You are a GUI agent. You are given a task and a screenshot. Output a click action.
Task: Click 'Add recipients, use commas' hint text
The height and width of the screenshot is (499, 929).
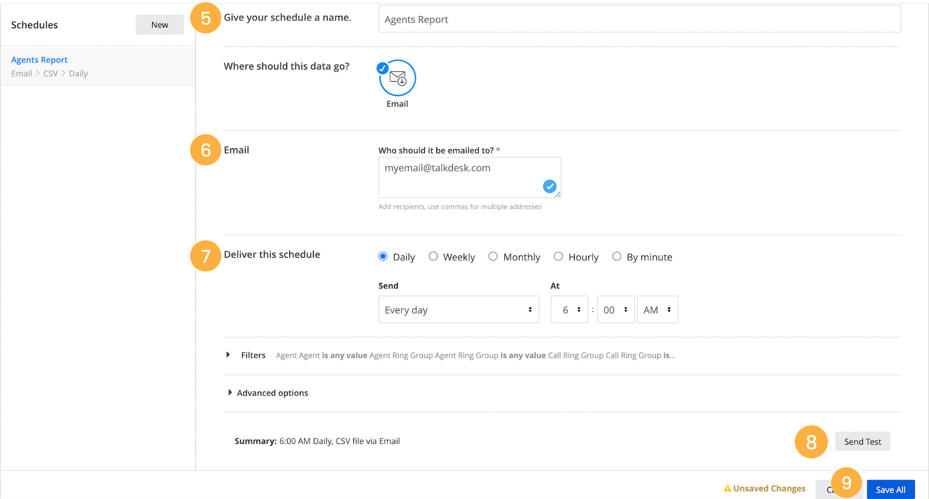[x=460, y=207]
